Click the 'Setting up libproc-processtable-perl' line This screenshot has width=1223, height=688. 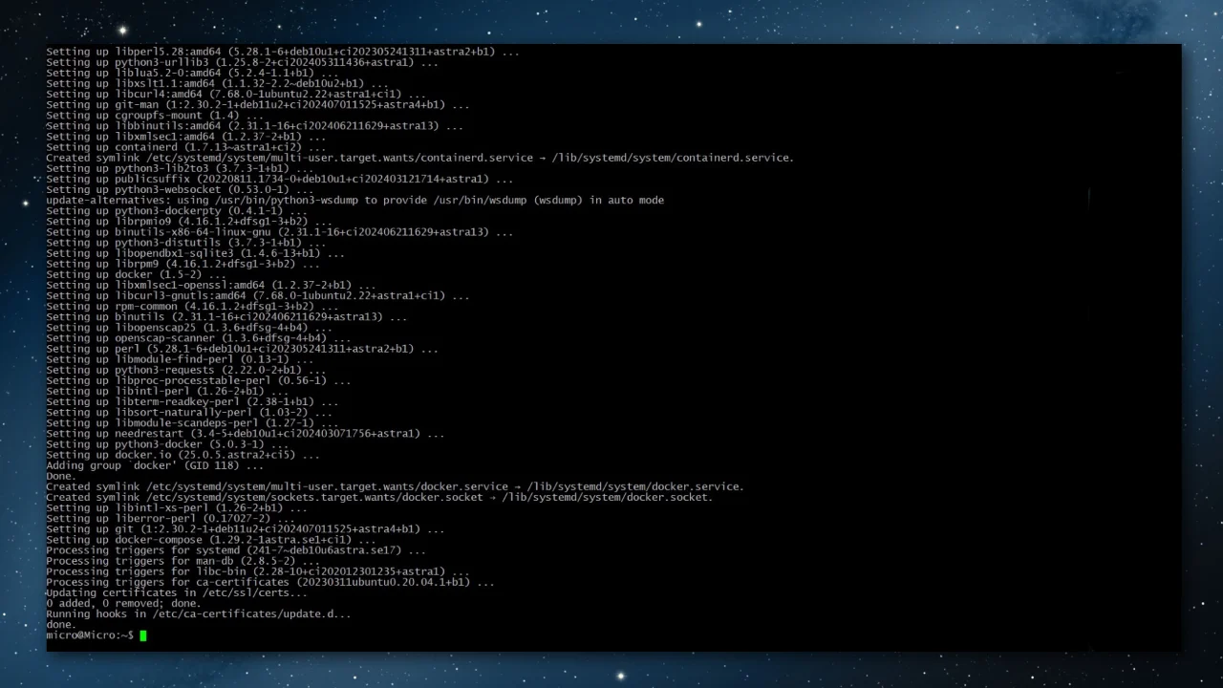click(199, 380)
